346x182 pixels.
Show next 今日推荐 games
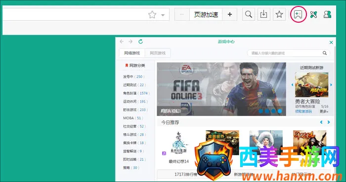point(329,122)
